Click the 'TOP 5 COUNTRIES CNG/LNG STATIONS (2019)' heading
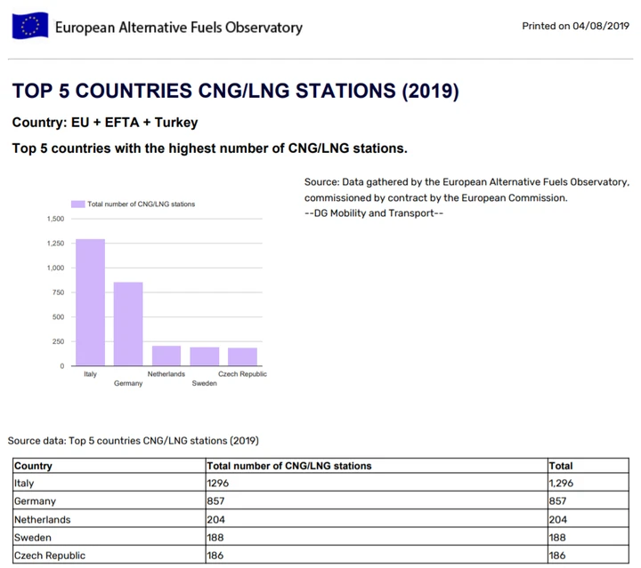The image size is (641, 568). tap(235, 91)
